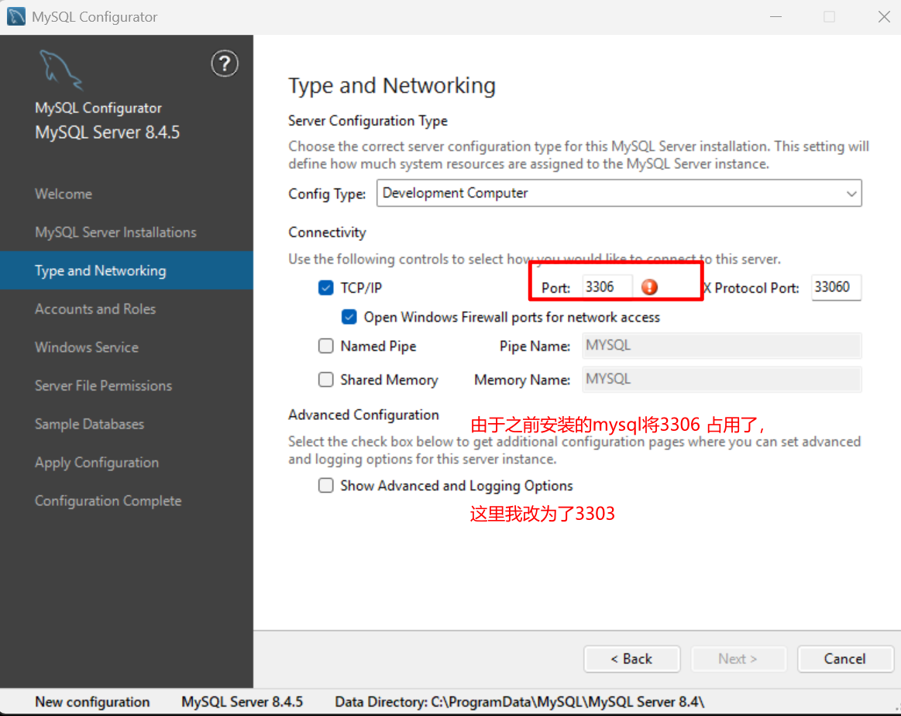Select the Windows Service step

point(86,347)
